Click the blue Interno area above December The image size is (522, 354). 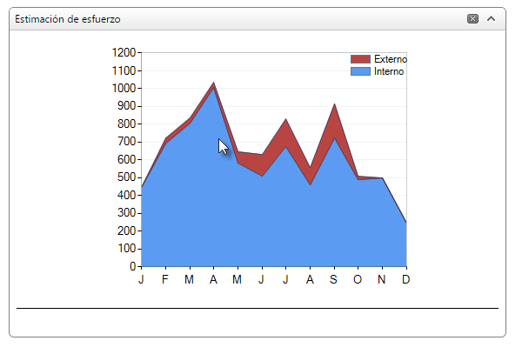tap(402, 248)
